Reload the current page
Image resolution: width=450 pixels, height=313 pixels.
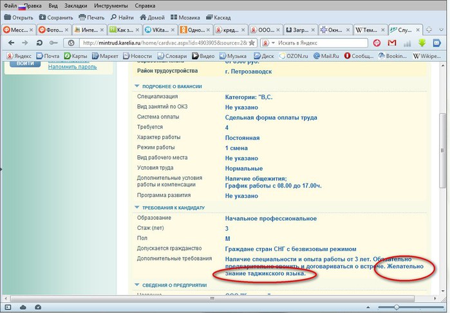tap(39, 43)
